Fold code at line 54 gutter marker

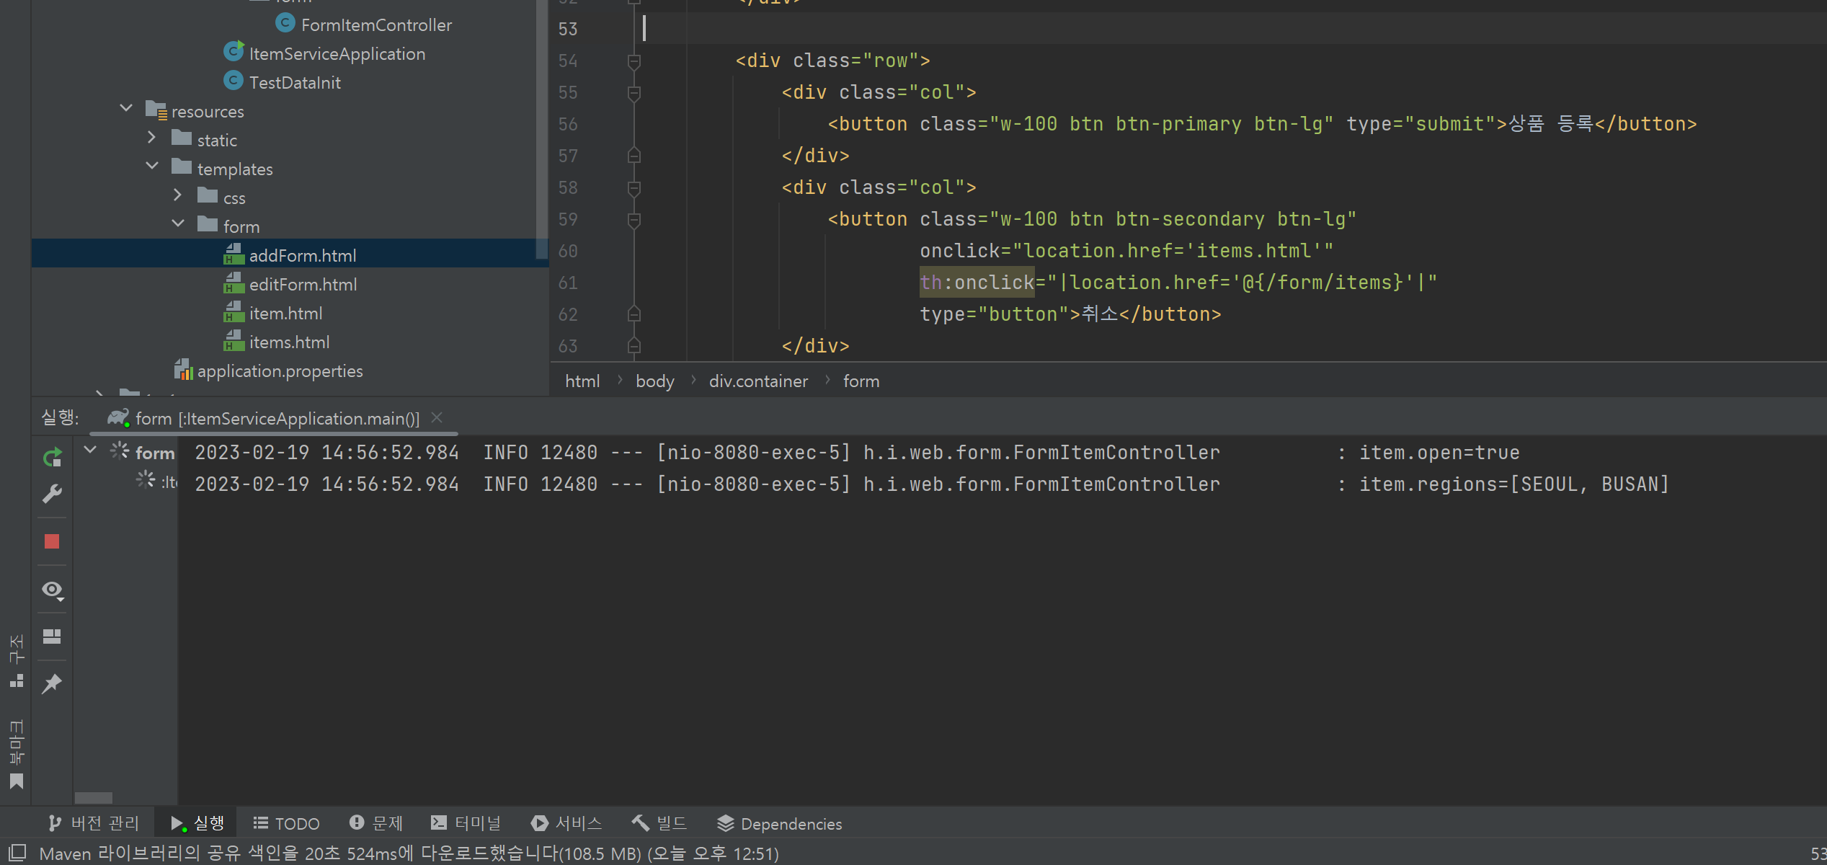pos(634,61)
